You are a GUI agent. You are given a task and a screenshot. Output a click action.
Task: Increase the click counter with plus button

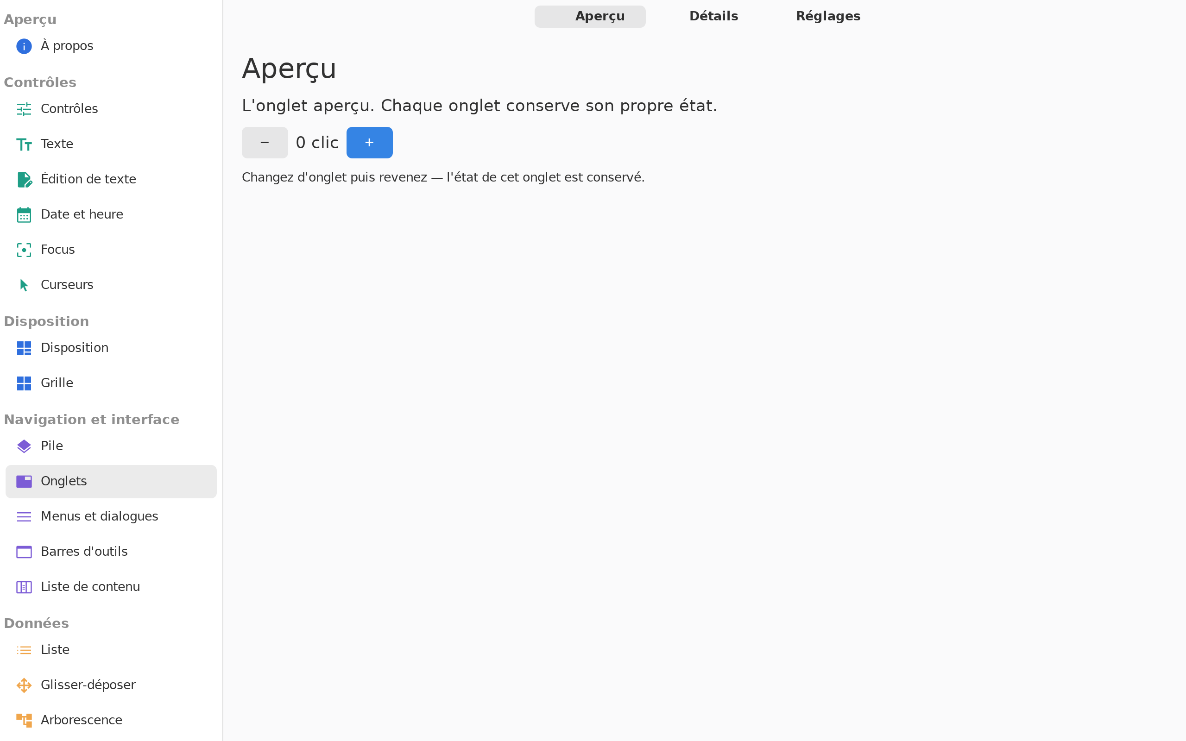point(370,143)
